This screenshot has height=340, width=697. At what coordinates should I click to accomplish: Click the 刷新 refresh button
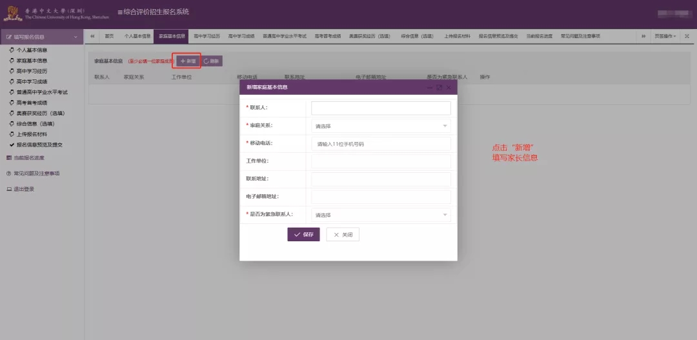(212, 61)
